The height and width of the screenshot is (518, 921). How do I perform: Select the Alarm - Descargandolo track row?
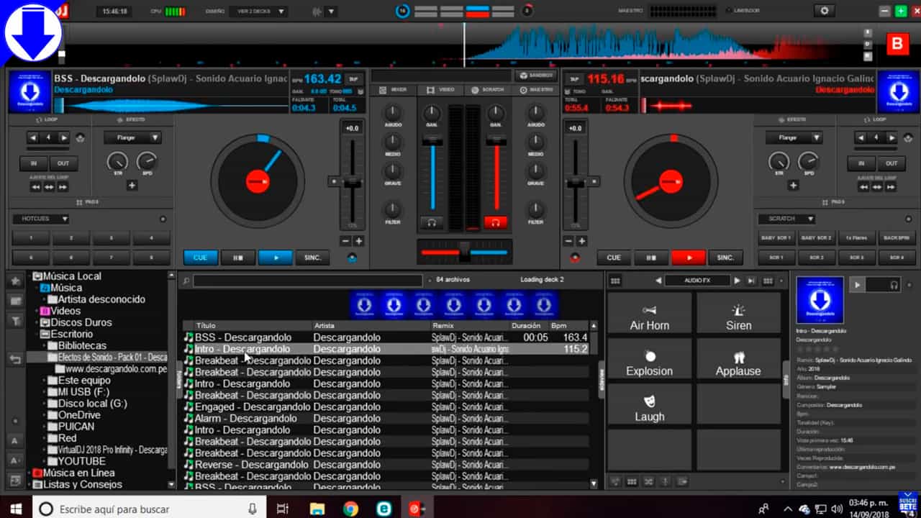click(386, 418)
